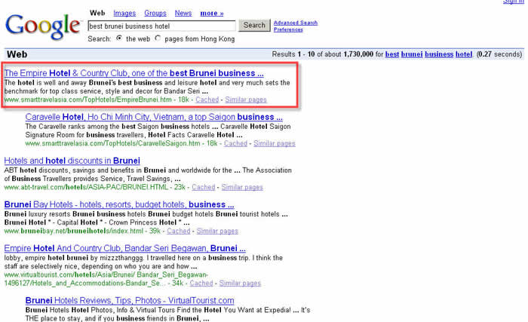
Task: Switch to the Groups tab
Action: tap(155, 13)
